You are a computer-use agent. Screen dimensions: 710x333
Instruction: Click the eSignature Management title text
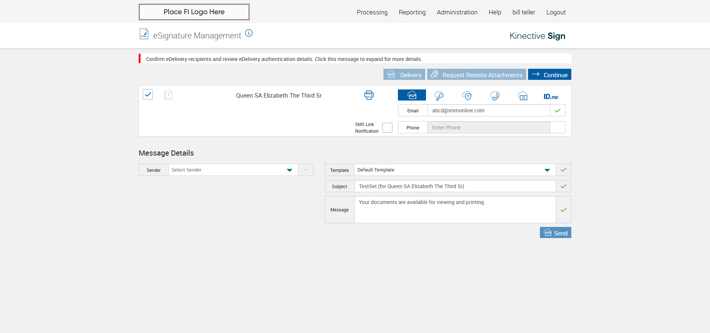(x=197, y=35)
